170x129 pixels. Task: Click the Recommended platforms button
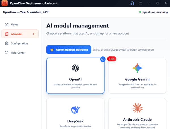pos(69,50)
